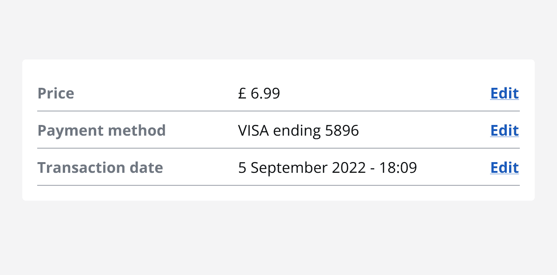Click the word VISA
The image size is (557, 275).
(x=253, y=131)
